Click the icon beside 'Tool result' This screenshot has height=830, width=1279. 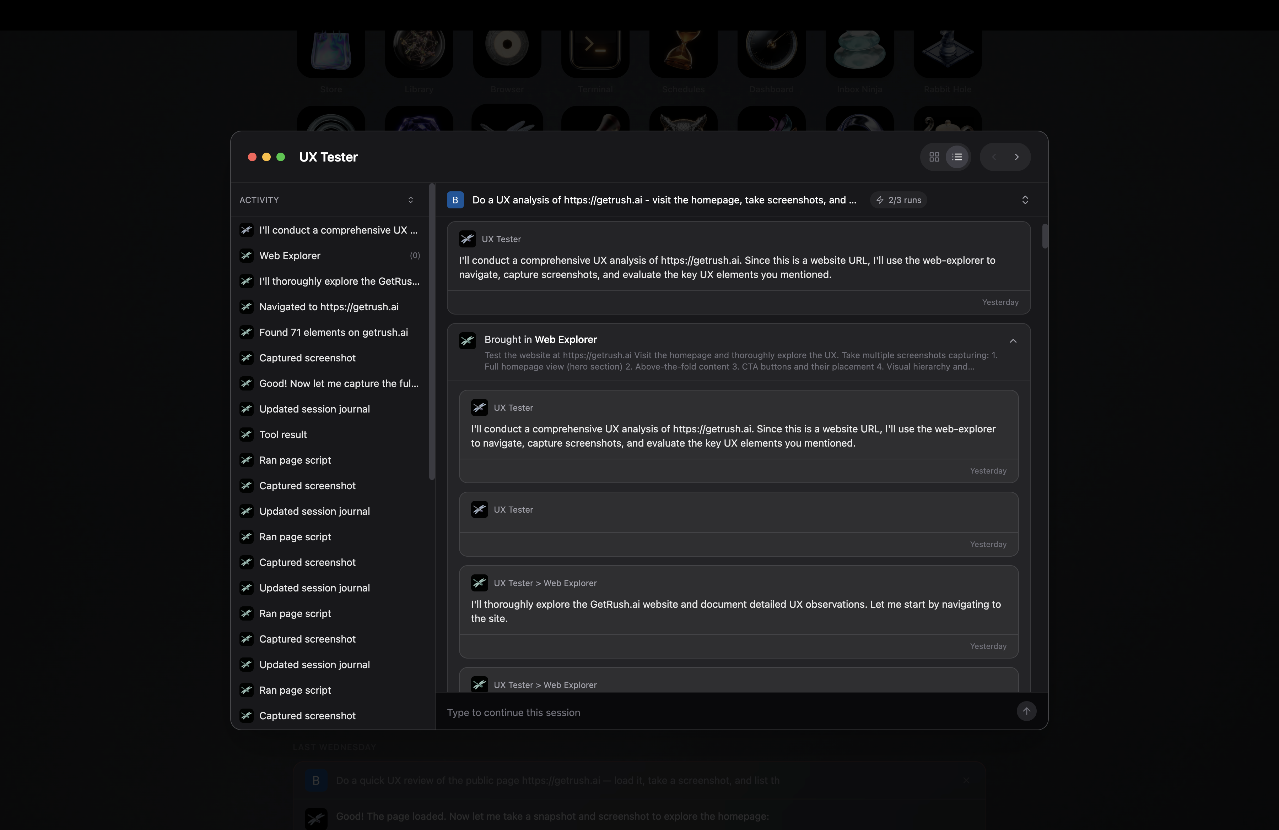247,434
